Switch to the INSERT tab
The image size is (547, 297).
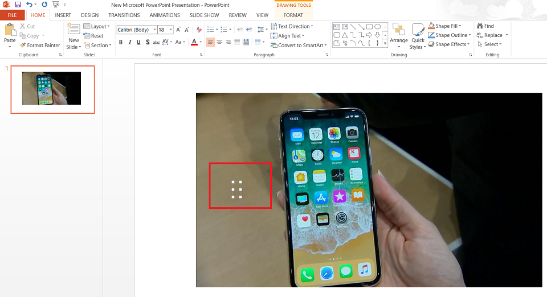63,15
